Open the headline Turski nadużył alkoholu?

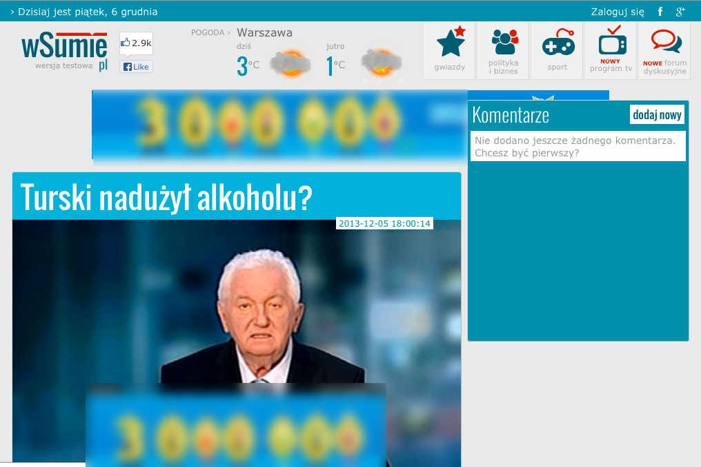(167, 197)
